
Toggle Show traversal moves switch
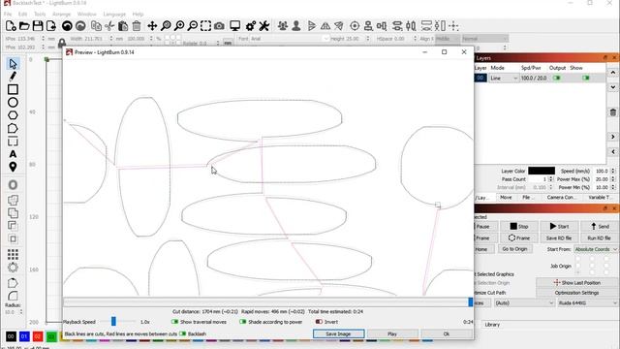point(174,322)
